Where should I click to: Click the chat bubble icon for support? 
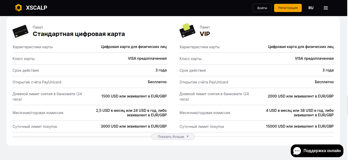pos(297,151)
